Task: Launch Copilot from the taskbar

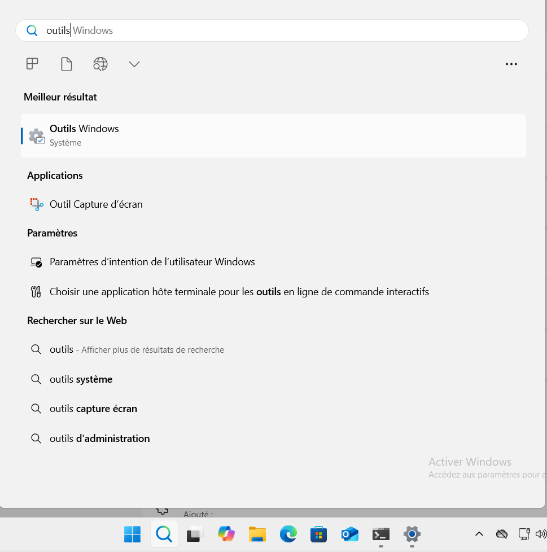Action: point(226,534)
